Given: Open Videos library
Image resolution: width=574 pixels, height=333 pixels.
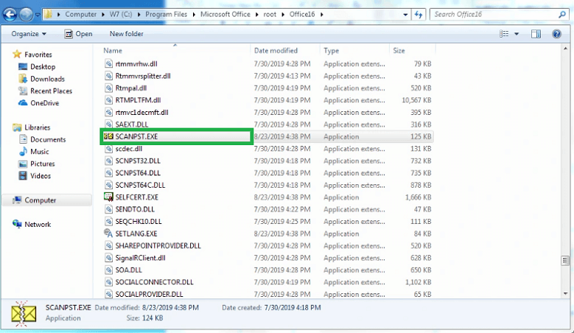Looking at the screenshot, I should (x=41, y=175).
